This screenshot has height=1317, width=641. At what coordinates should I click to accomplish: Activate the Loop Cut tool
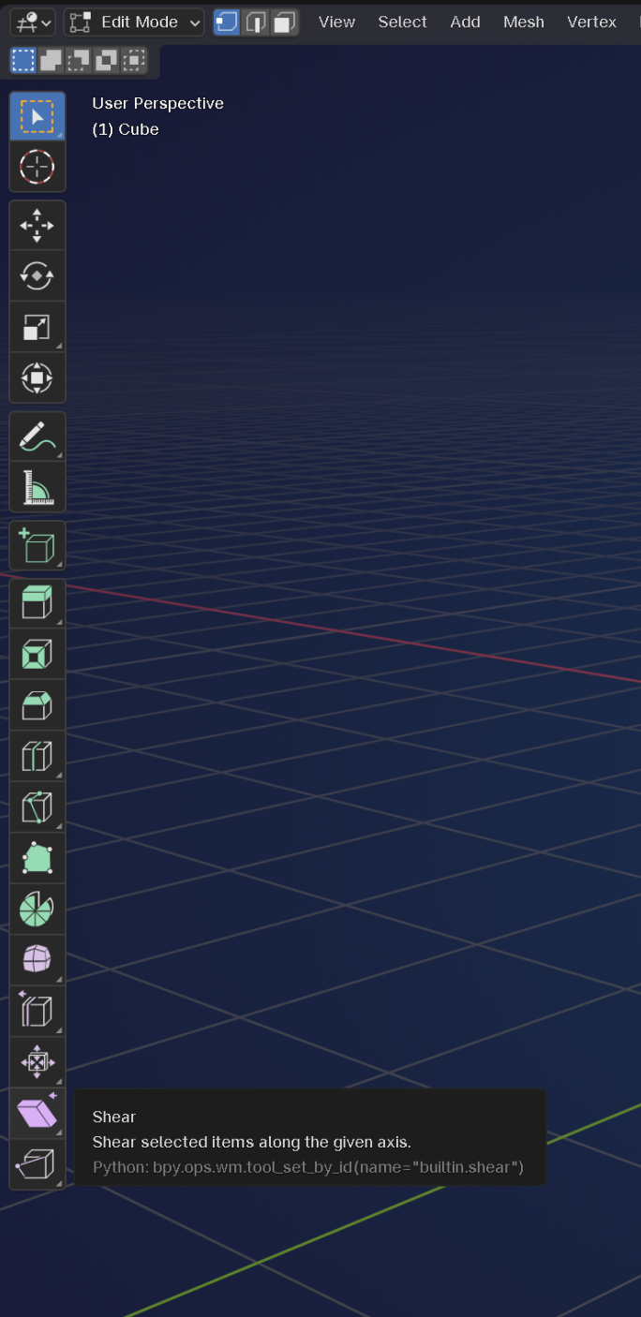pos(37,756)
